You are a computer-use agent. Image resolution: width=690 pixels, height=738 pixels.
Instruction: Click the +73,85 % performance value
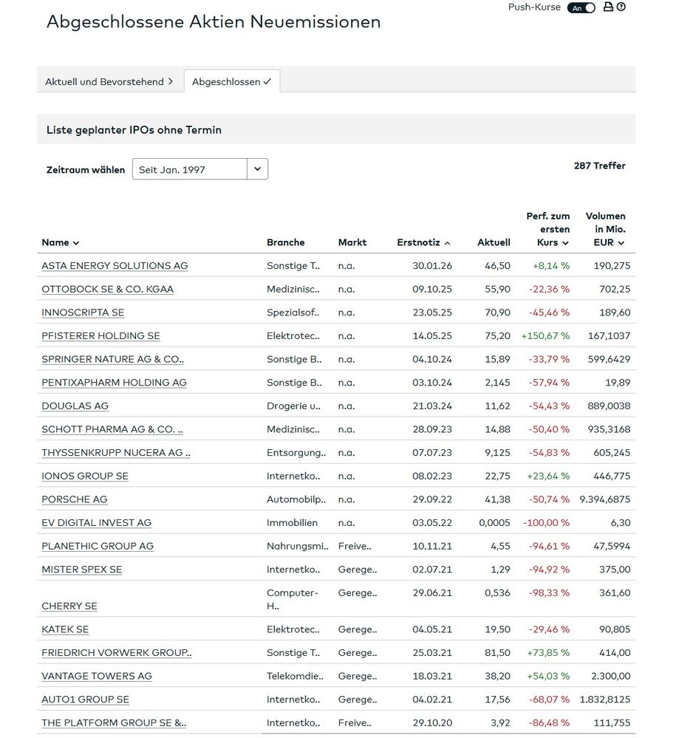coord(548,653)
